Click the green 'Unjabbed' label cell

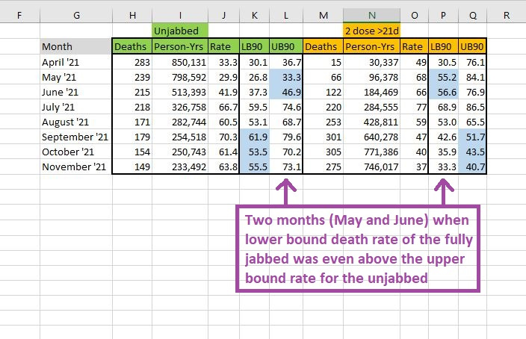click(180, 31)
